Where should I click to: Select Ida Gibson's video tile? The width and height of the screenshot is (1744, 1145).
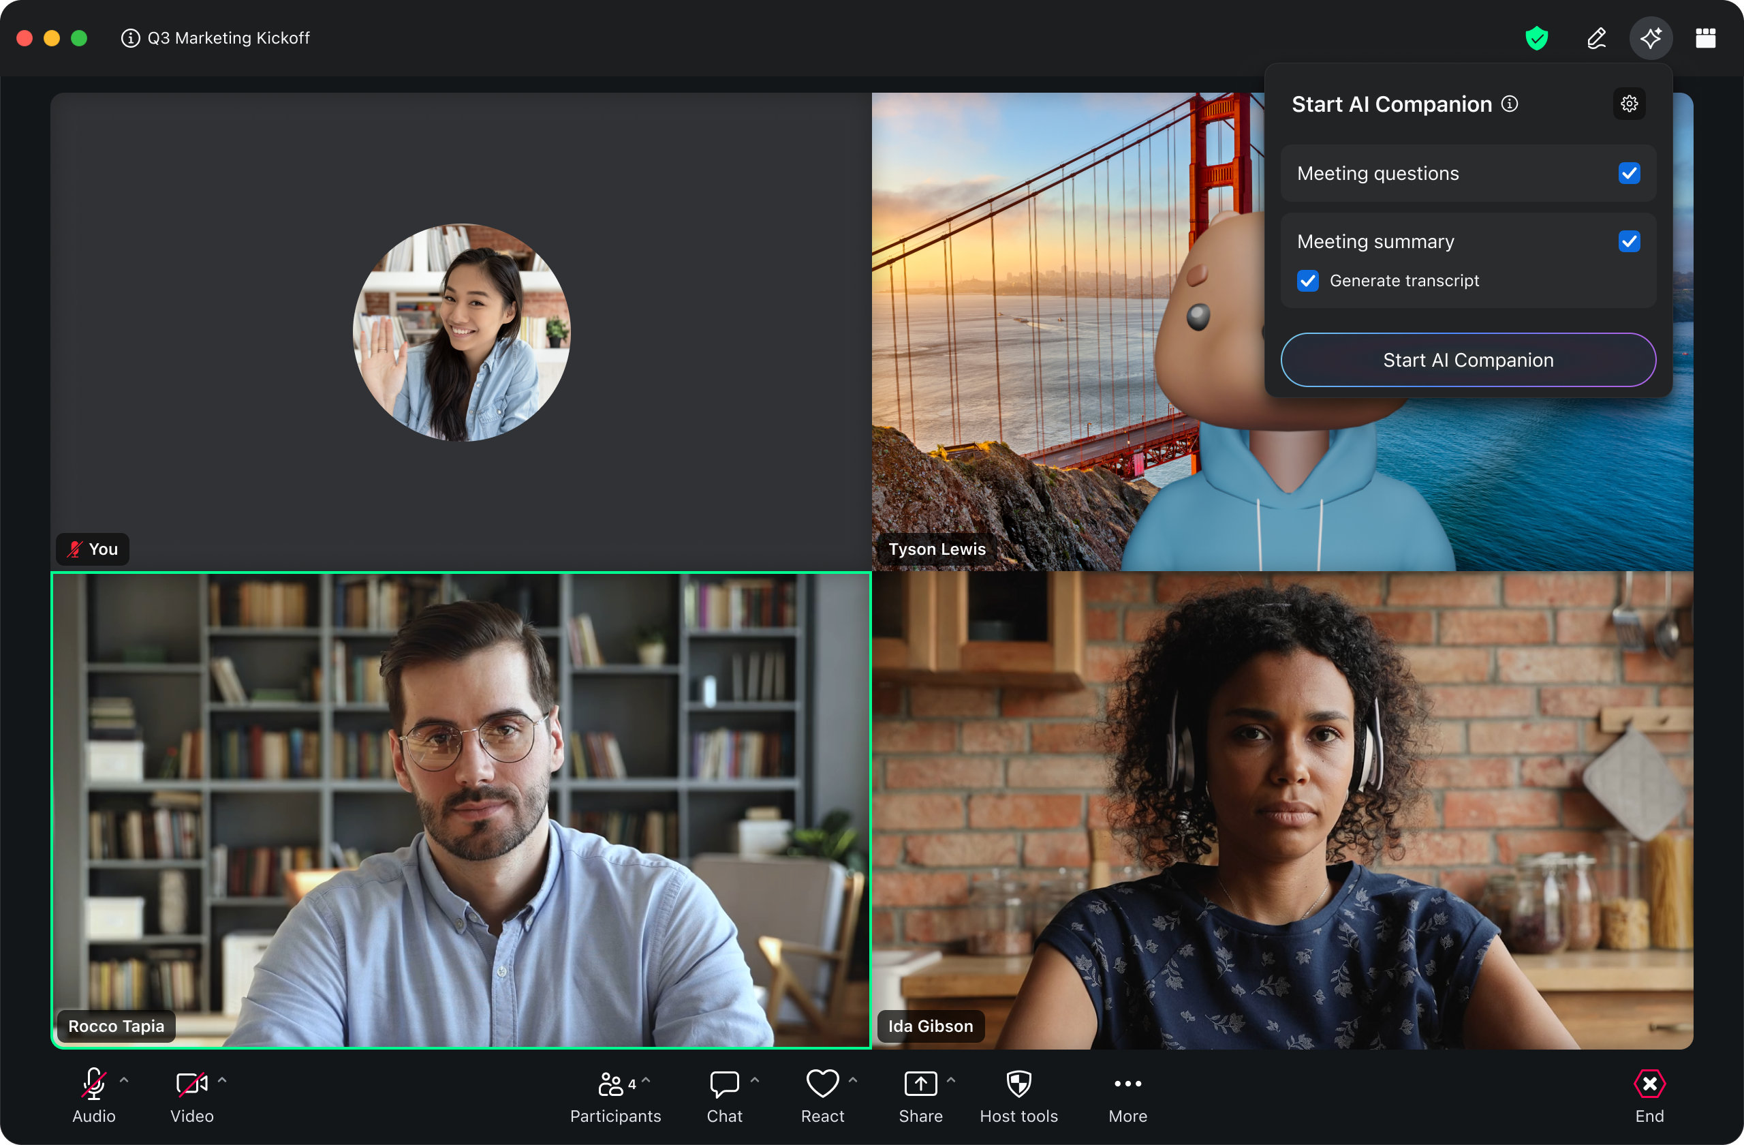click(x=1282, y=810)
